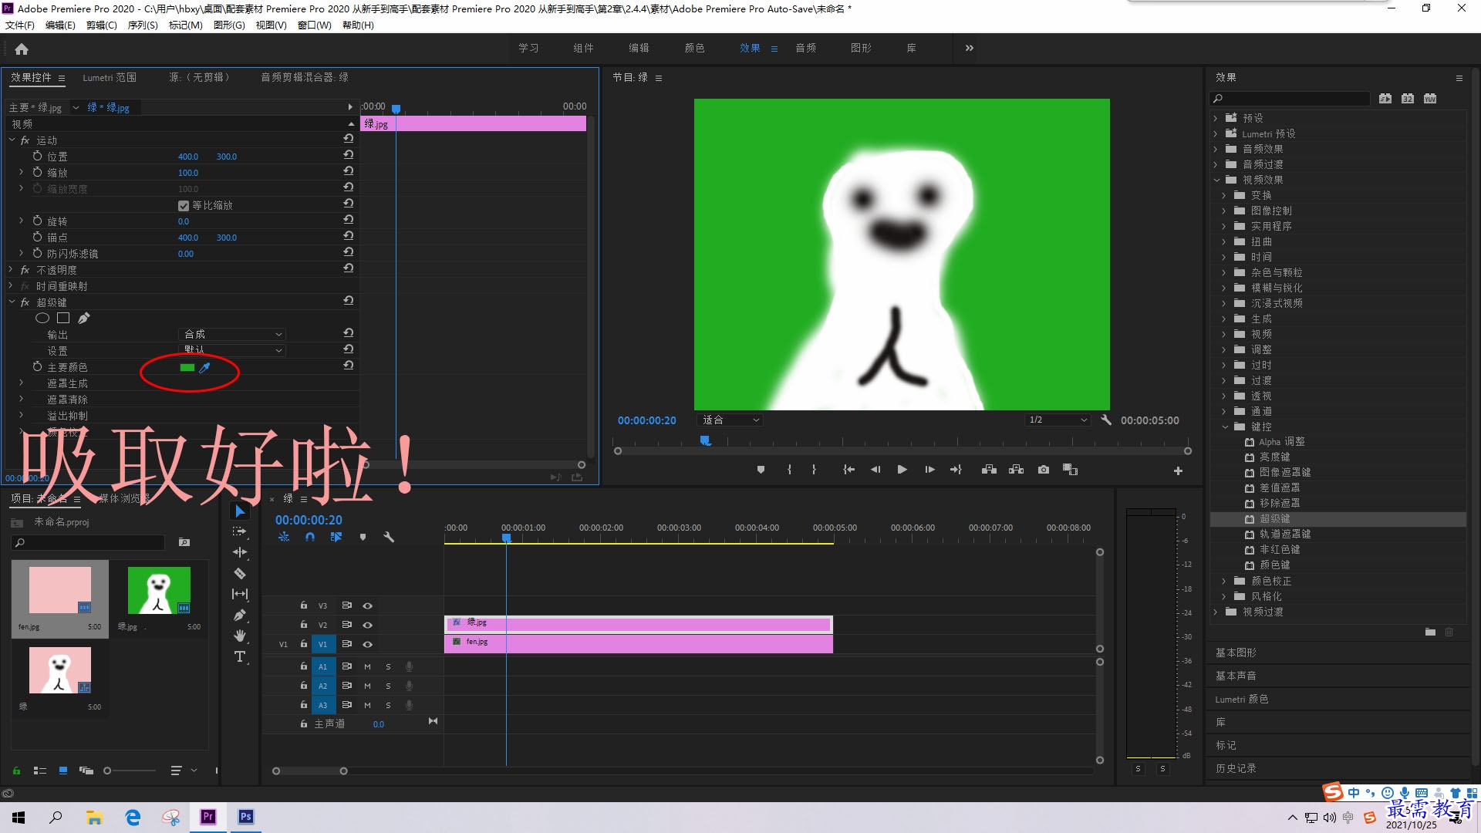The width and height of the screenshot is (1481, 833).
Task: Toggle lock on track V2
Action: [x=304, y=625]
